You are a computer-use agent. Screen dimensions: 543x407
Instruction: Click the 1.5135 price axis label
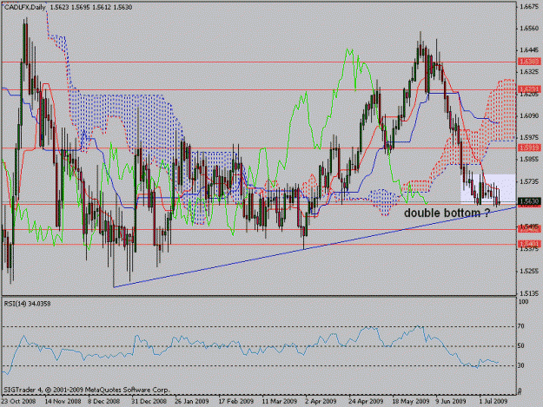pyautogui.click(x=529, y=293)
